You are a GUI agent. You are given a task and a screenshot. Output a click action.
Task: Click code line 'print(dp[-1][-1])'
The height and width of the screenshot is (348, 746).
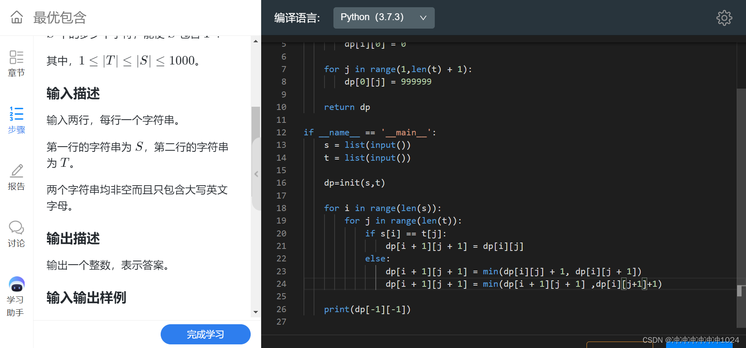click(x=367, y=309)
